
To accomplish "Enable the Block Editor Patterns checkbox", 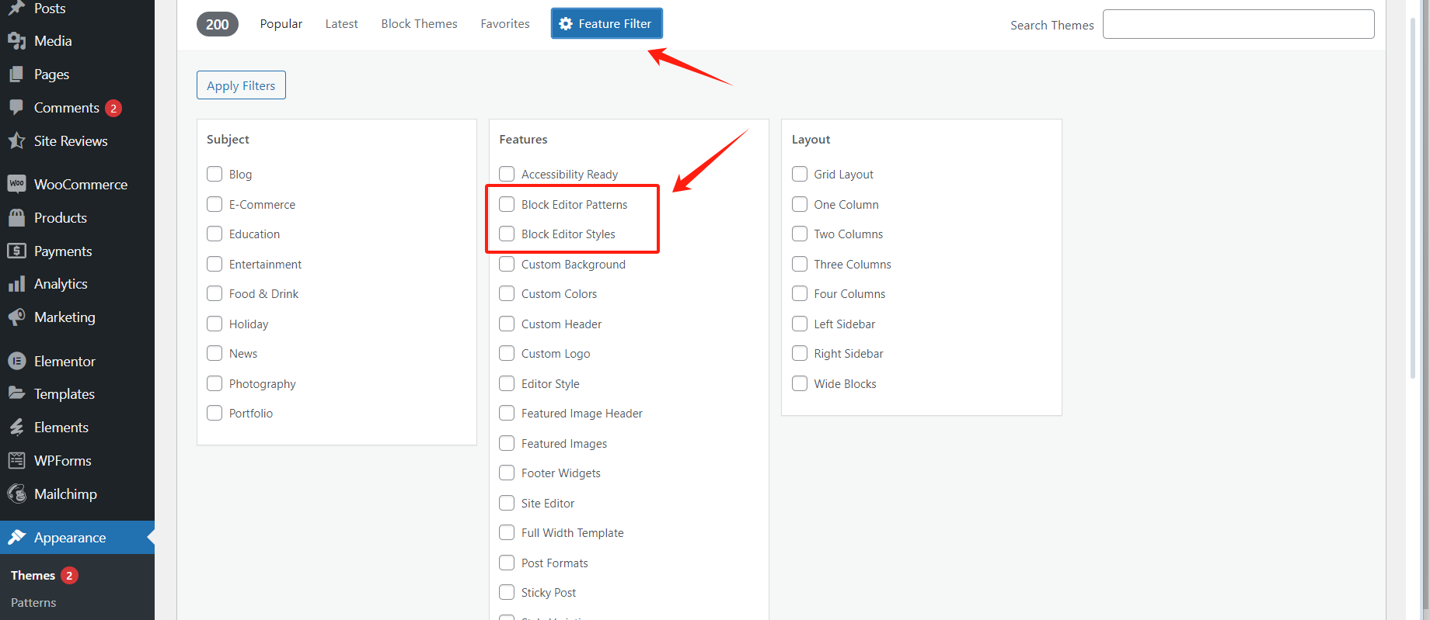I will [x=507, y=204].
